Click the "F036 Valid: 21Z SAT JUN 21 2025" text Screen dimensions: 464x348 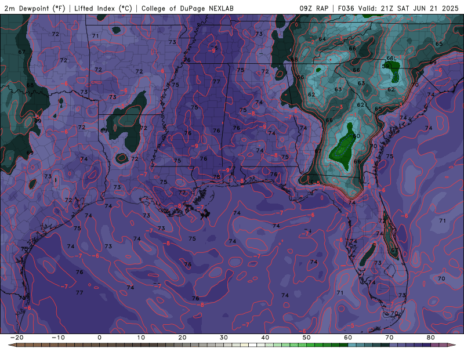coord(398,8)
